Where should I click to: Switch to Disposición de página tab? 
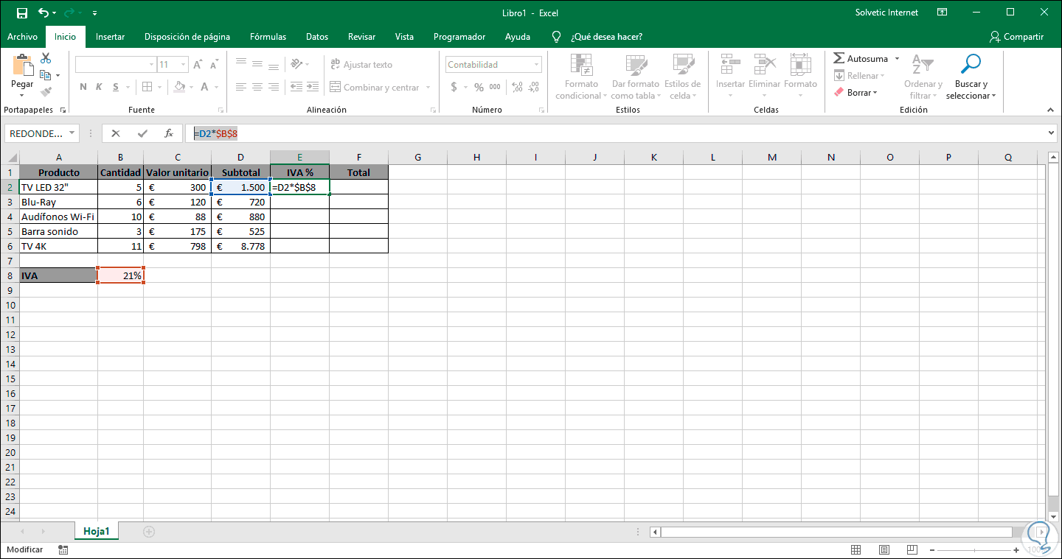187,37
